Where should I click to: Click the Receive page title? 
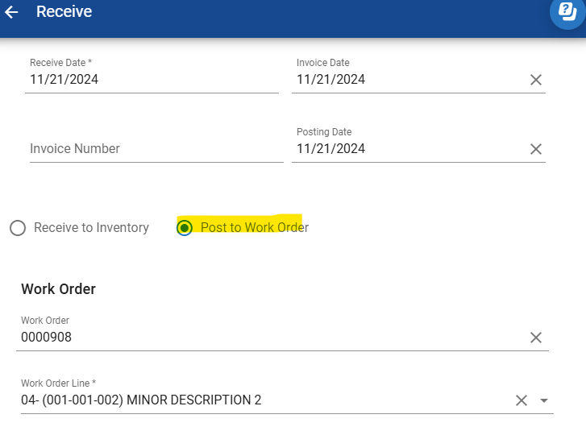point(64,12)
